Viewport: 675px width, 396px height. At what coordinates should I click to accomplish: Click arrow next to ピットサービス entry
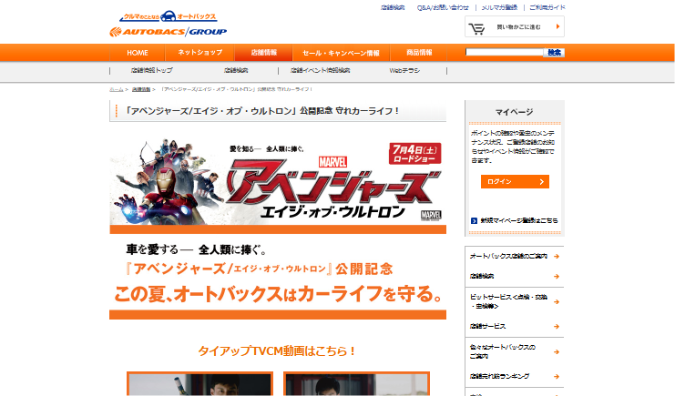pos(557,301)
